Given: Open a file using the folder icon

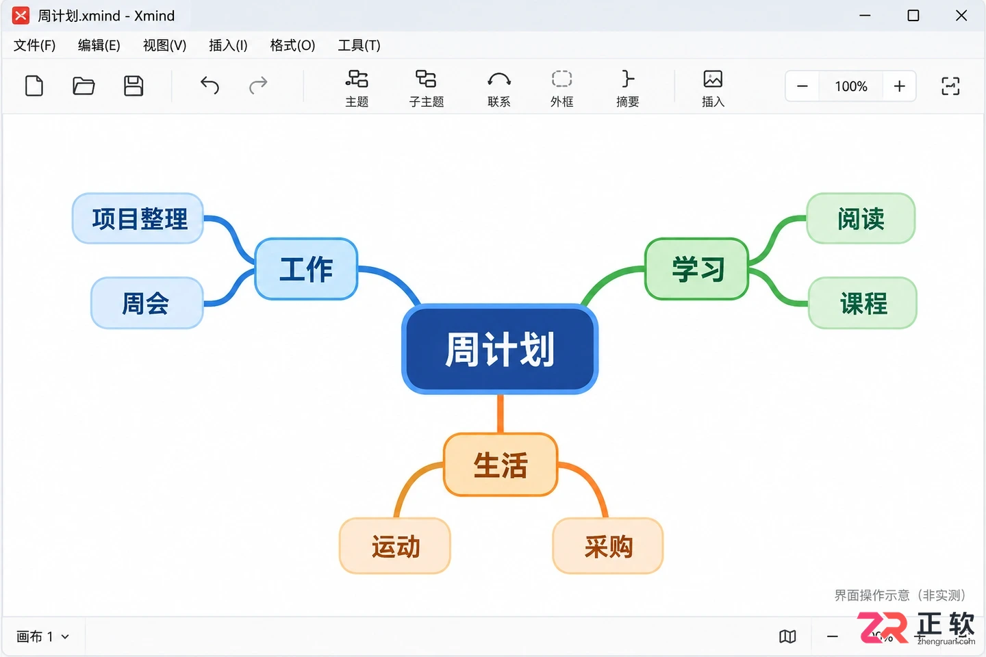Looking at the screenshot, I should pyautogui.click(x=84, y=86).
